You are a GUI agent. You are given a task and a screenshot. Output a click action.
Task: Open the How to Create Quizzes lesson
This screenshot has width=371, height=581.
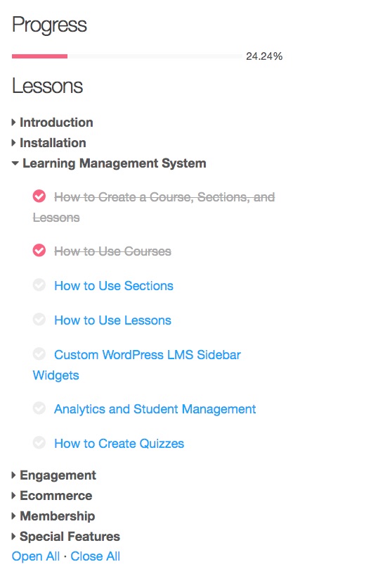[119, 444]
